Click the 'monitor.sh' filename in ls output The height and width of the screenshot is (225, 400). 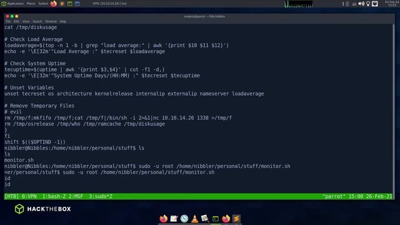(x=19, y=160)
